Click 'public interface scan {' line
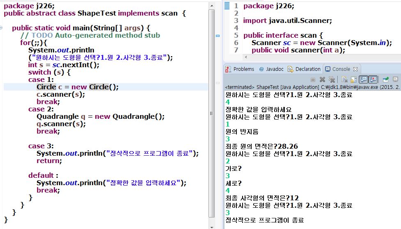The image size is (401, 229). point(283,35)
